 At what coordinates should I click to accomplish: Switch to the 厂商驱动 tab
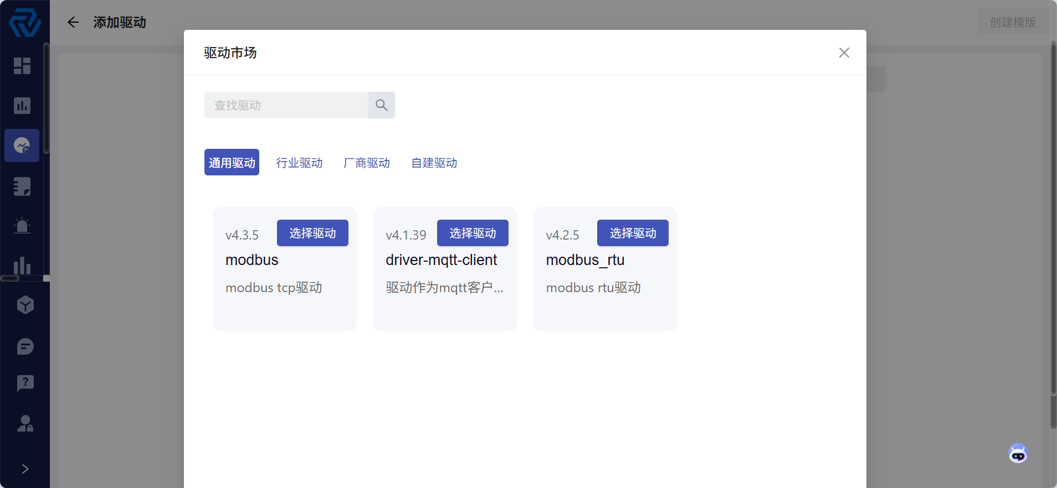367,163
